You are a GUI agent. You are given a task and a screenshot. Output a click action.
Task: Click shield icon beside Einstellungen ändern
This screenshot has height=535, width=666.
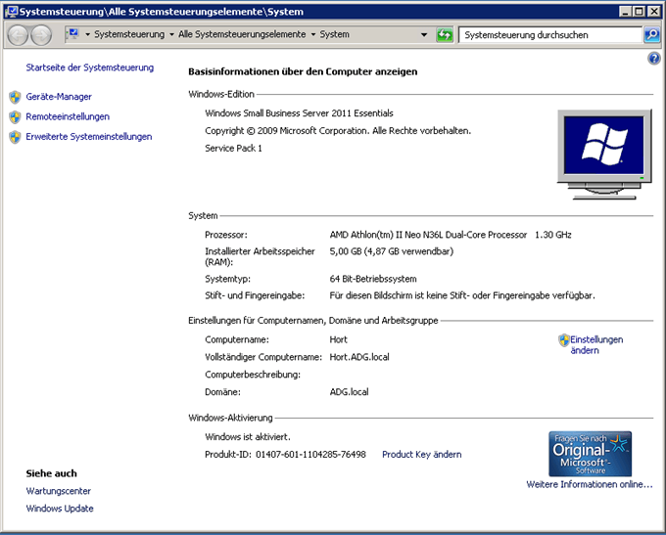(563, 339)
